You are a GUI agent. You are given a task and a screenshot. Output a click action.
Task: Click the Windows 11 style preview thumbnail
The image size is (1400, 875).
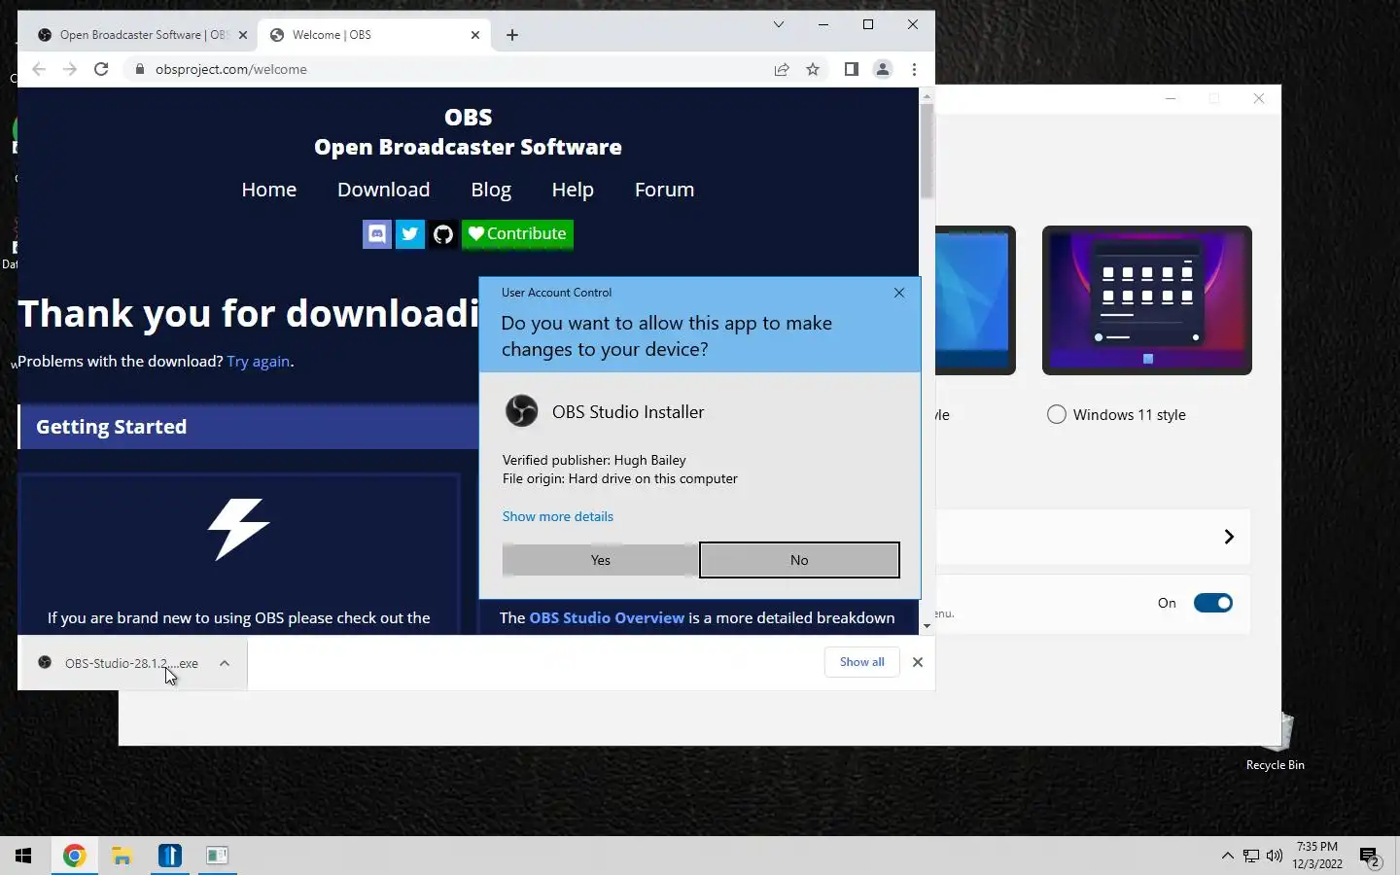[x=1147, y=300]
